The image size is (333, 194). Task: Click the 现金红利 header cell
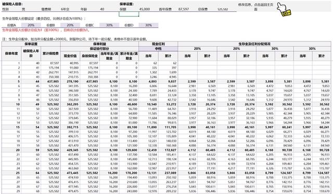click(x=158, y=44)
